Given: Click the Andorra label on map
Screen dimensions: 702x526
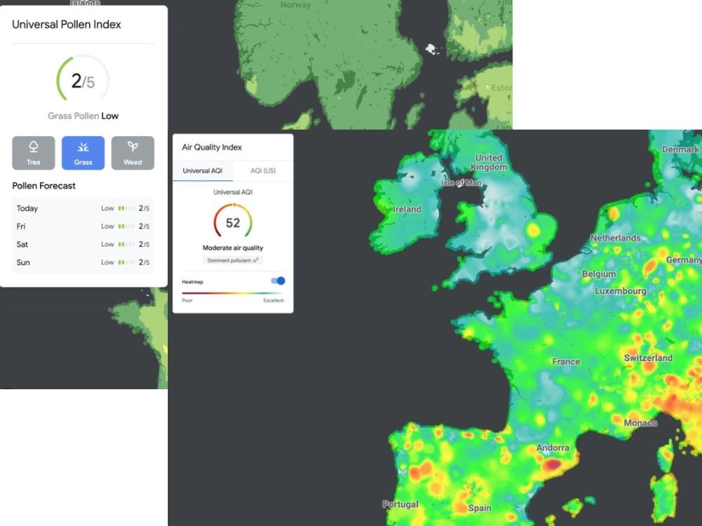Looking at the screenshot, I should click(553, 447).
